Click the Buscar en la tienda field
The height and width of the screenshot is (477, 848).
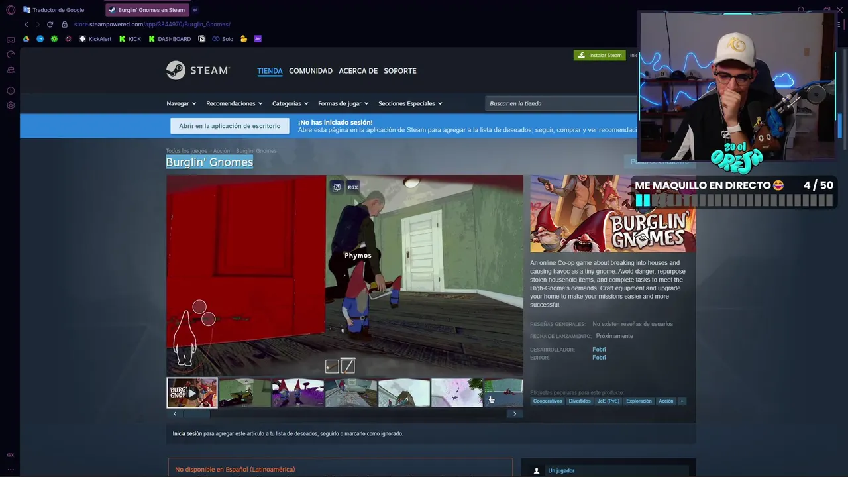coord(562,103)
